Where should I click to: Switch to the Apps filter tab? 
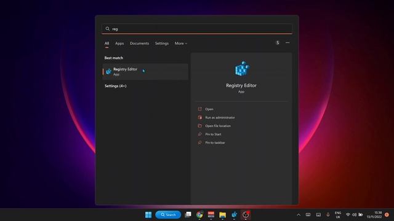pos(119,44)
